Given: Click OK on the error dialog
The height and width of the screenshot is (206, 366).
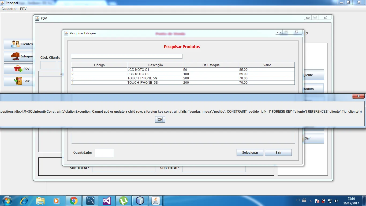Looking at the screenshot, I should coord(160,120).
